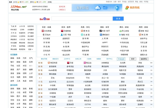Open 淘宝网 link in top grid

(x=143, y=35)
